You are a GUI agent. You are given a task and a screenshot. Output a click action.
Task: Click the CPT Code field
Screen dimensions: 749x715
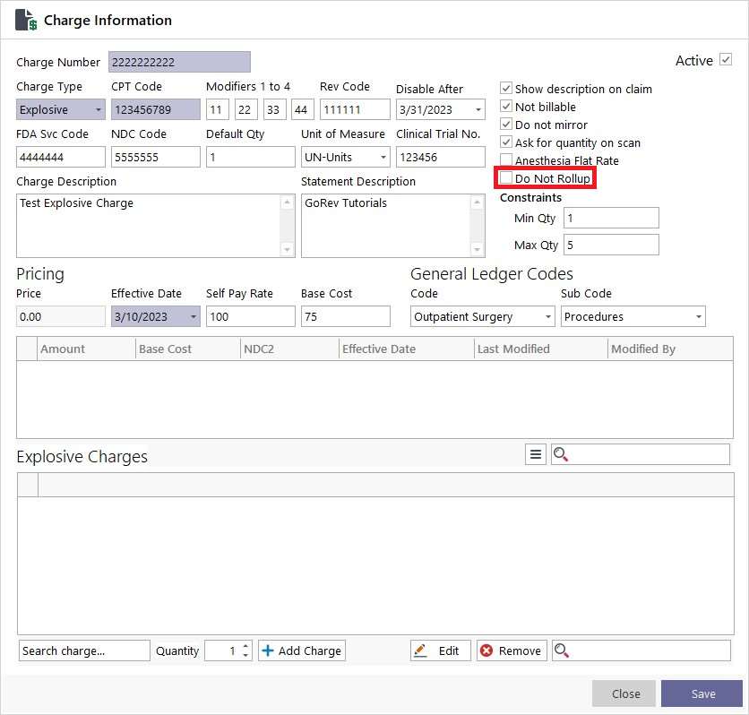pos(156,109)
